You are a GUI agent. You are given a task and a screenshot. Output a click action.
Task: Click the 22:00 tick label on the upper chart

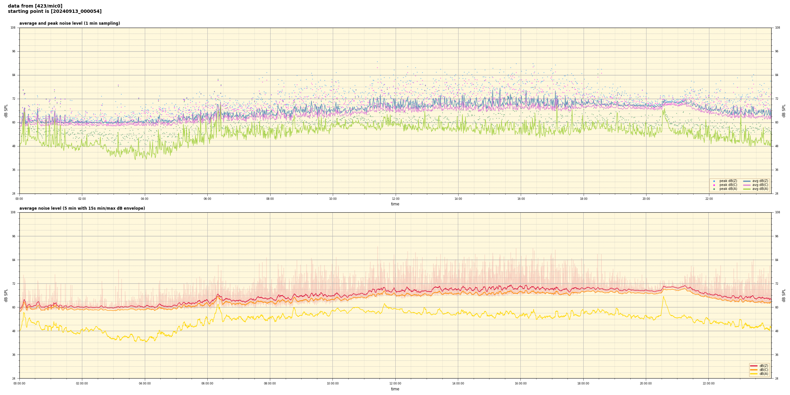[709, 199]
